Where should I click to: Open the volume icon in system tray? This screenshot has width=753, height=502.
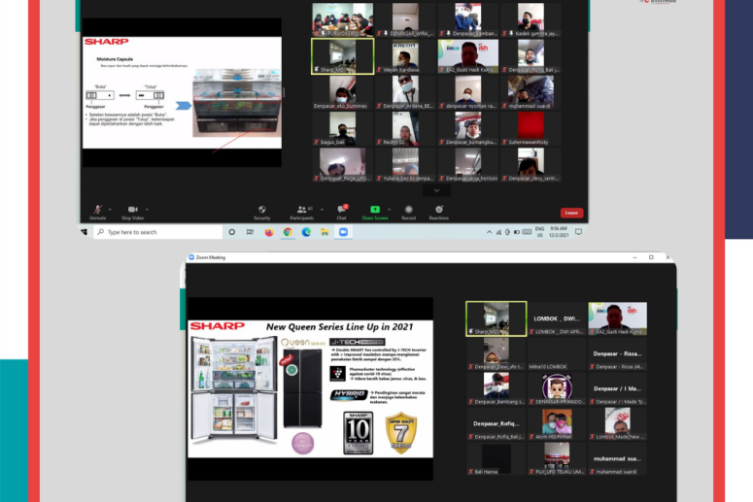click(507, 232)
